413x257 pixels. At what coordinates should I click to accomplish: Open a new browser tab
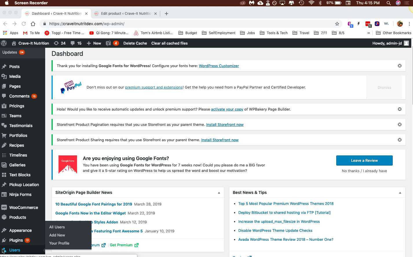point(166,14)
